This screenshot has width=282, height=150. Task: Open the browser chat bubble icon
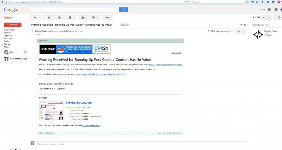click(273, 2)
